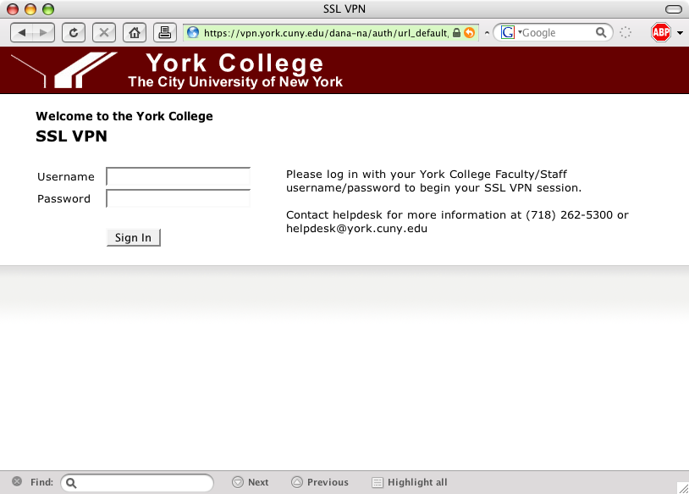Click the orange feed icon in address bar
The width and height of the screenshot is (689, 494).
469,33
